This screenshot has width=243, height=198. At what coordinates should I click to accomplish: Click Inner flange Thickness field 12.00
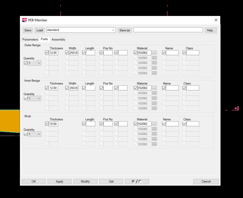click(x=53, y=88)
